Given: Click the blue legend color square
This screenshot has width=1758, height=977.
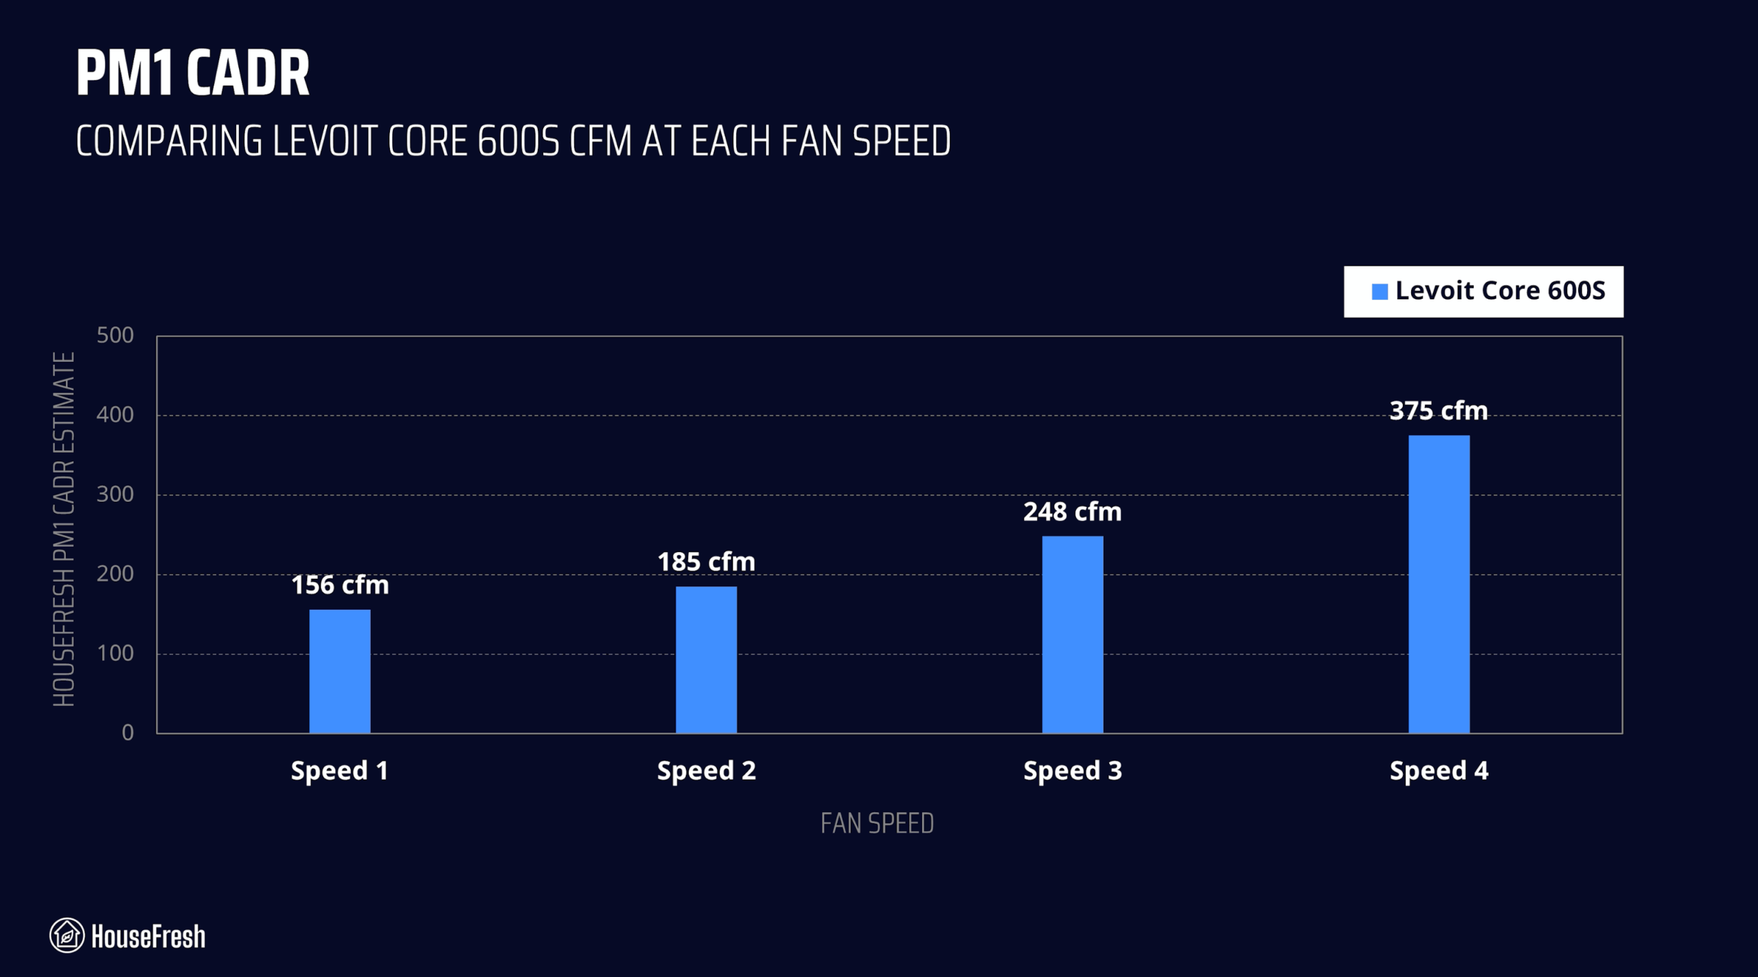Looking at the screenshot, I should (x=1379, y=292).
